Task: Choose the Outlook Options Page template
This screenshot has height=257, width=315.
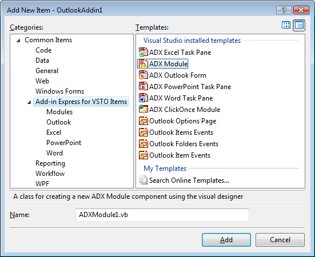Action: click(182, 121)
